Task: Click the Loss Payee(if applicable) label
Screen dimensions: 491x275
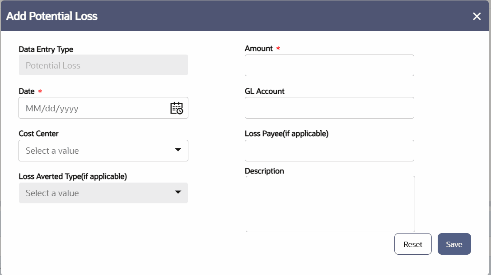Action: [286, 134]
